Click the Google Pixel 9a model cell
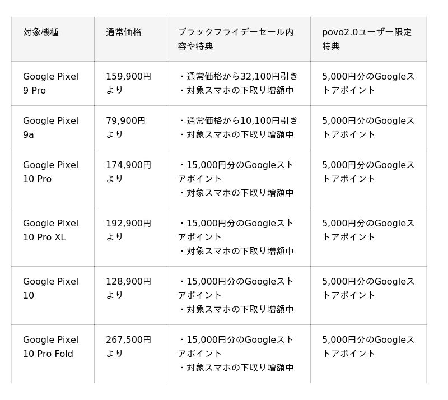448x400 pixels. click(x=50, y=128)
